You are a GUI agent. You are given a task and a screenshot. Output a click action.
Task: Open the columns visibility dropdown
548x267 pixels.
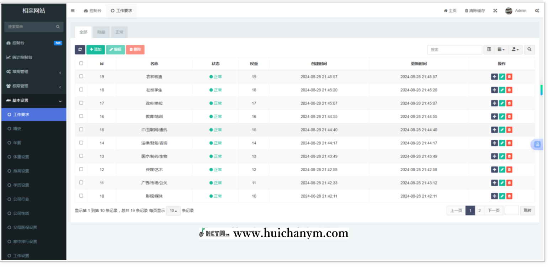pos(501,50)
